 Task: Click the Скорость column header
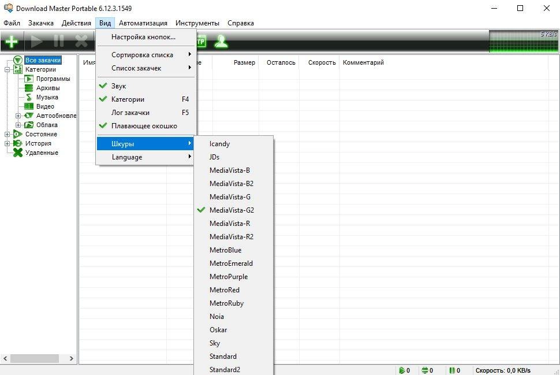pos(319,62)
